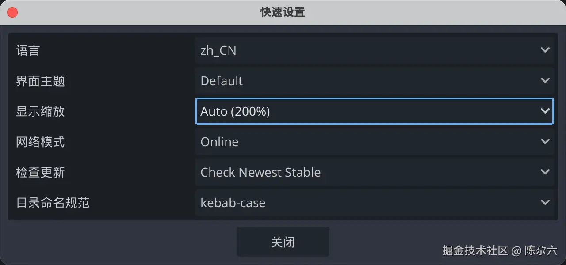Click the red window control dot
Screen dimensions: 566x265
point(12,12)
